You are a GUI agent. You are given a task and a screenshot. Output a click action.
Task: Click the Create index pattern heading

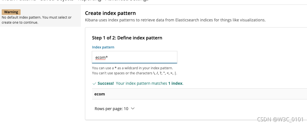click(110, 13)
